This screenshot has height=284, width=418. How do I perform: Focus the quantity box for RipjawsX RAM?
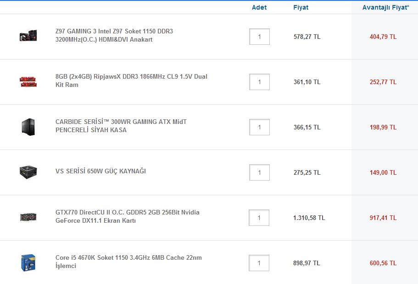click(259, 82)
